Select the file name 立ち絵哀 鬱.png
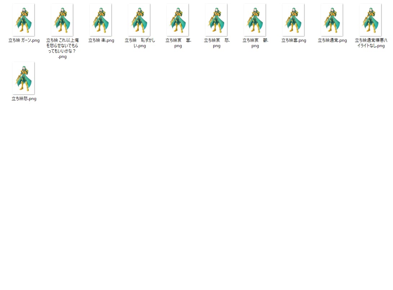The height and width of the screenshot is (290, 393). pyautogui.click(x=255, y=43)
